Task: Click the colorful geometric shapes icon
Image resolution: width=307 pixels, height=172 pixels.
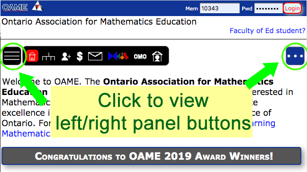Action: click(x=118, y=56)
